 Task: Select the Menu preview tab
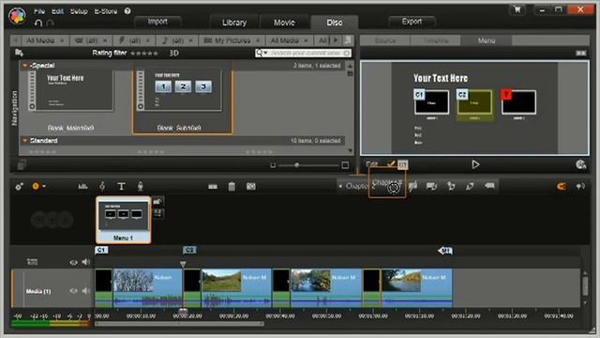coord(487,40)
